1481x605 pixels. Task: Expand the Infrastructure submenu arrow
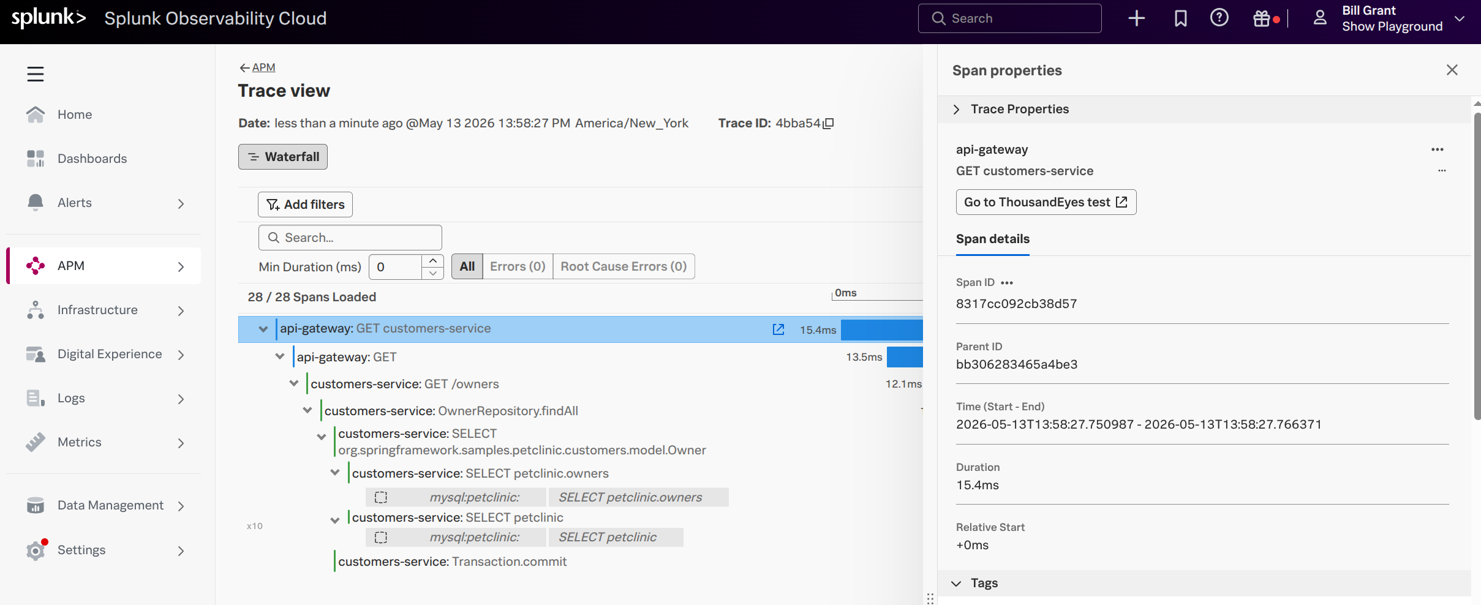click(x=181, y=310)
